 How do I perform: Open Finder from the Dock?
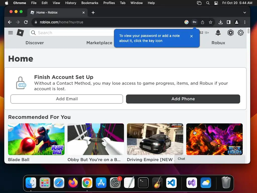point(31,182)
